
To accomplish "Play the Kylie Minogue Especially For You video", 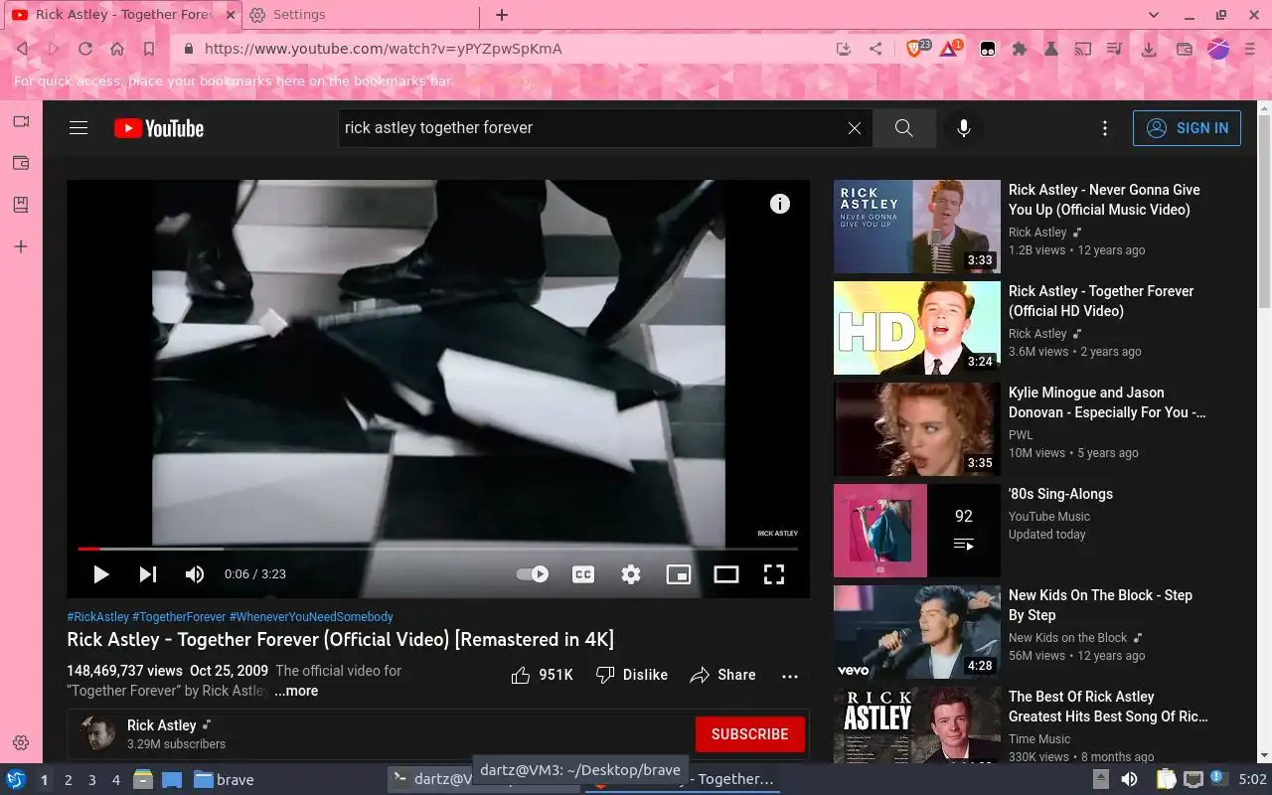I will [917, 429].
